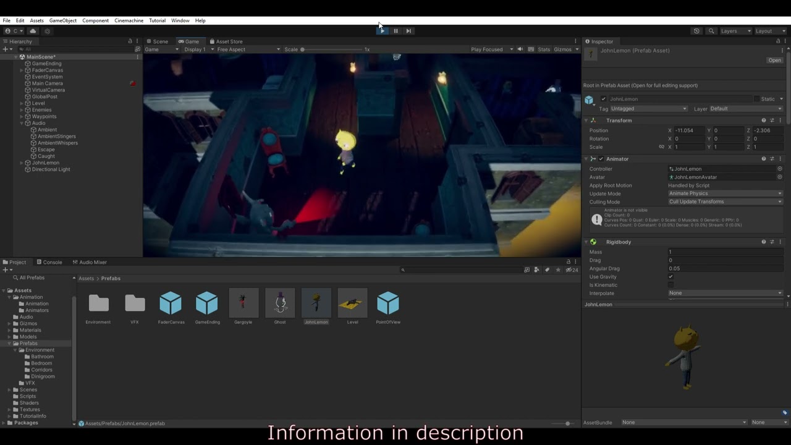
Task: Click the Transform component help icon
Action: pyautogui.click(x=764, y=121)
